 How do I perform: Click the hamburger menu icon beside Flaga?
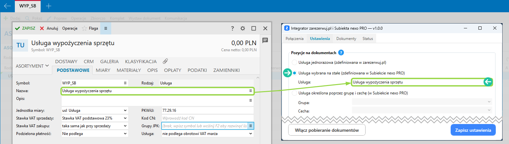[x=105, y=28]
